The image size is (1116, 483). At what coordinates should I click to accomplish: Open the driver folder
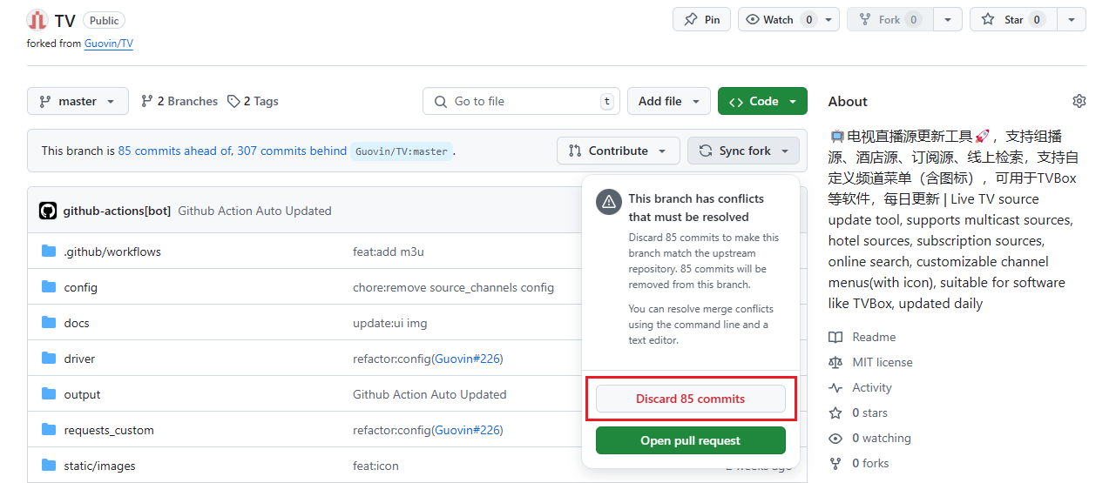(79, 359)
